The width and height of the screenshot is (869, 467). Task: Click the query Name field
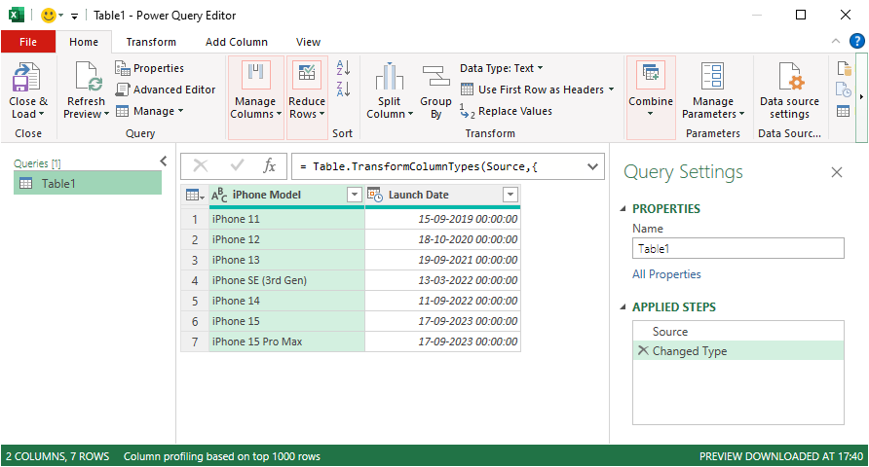pyautogui.click(x=737, y=248)
